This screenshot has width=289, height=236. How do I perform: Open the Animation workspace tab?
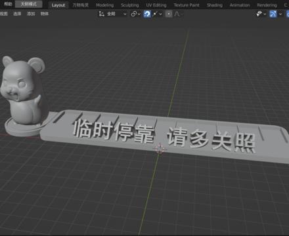(x=240, y=5)
